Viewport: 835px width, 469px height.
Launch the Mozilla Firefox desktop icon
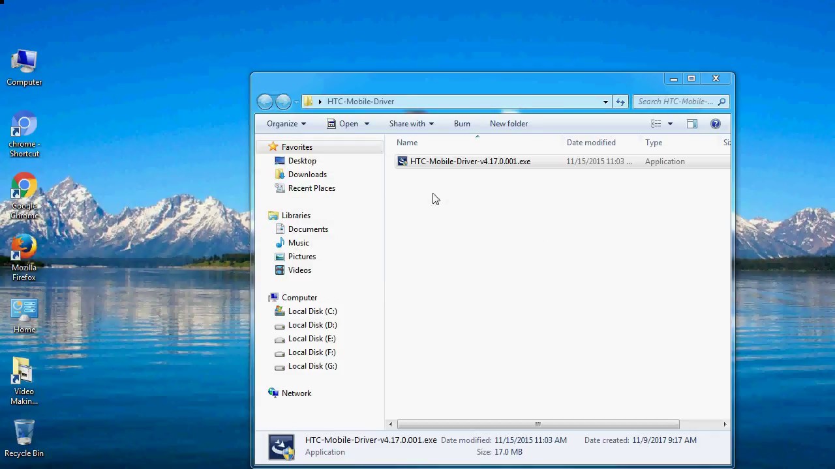click(x=24, y=259)
